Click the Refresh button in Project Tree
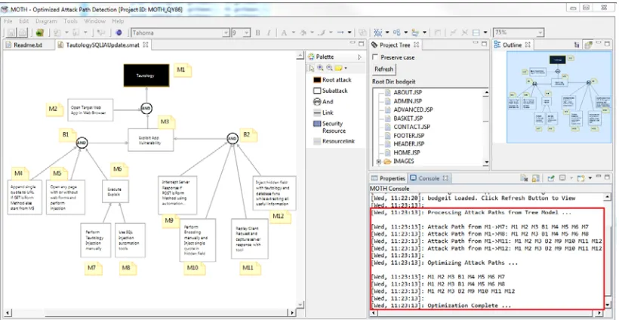Viewport: 619px width, 320px height. tap(383, 69)
